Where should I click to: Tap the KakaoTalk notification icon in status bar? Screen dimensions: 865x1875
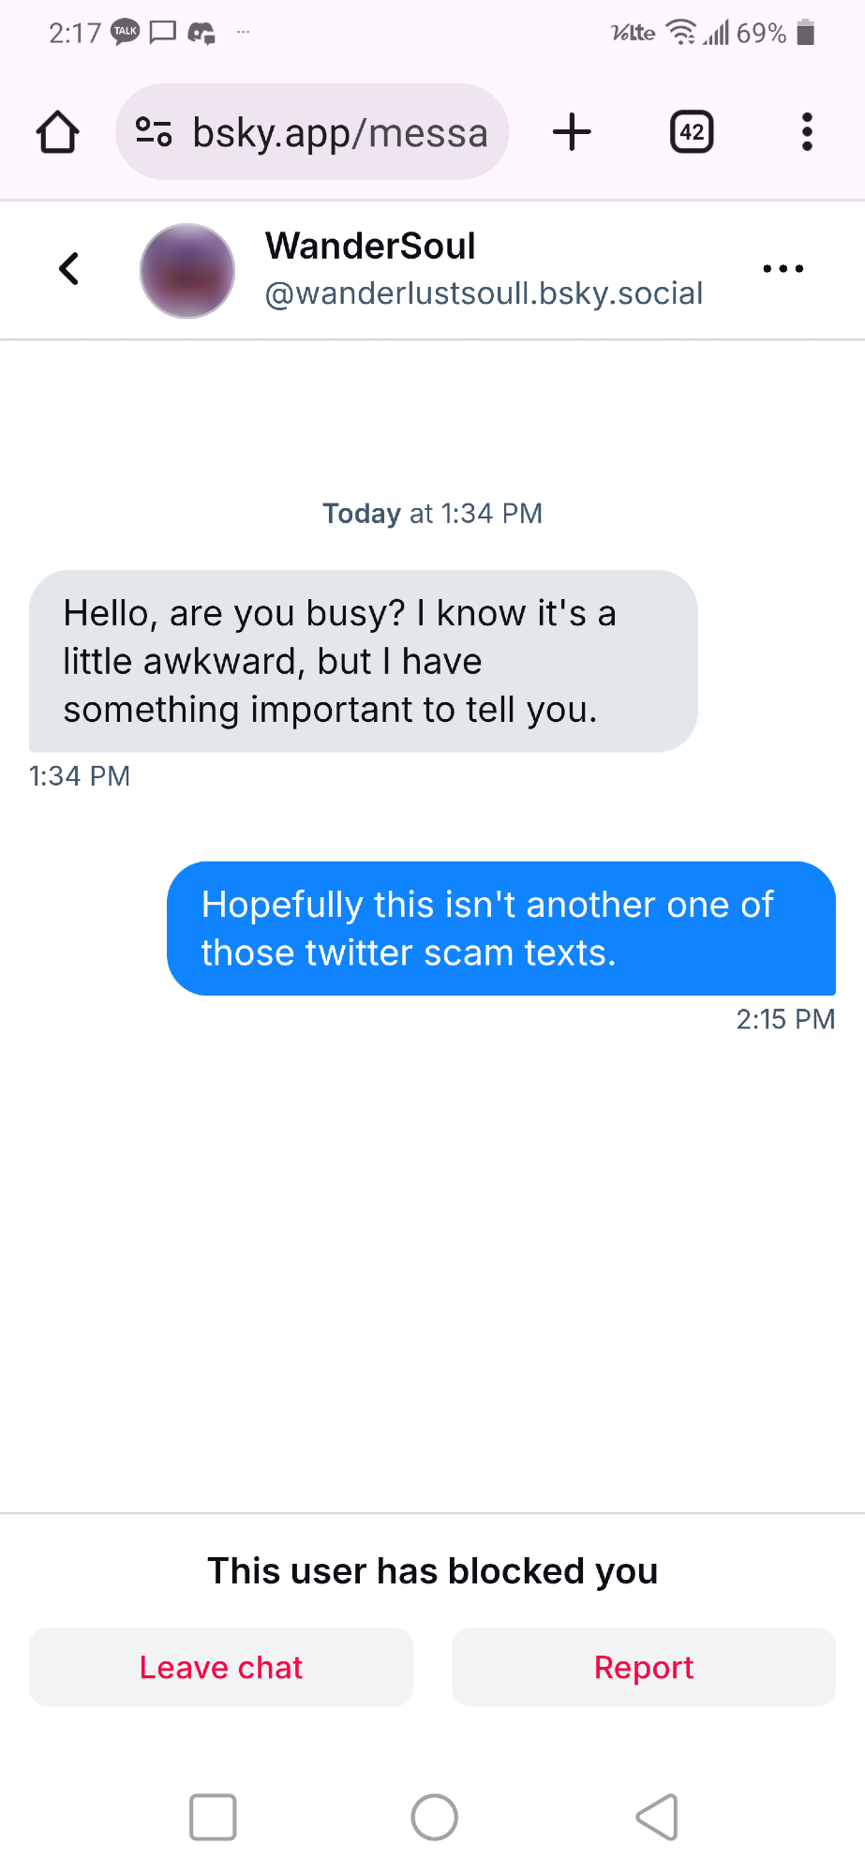point(126,33)
